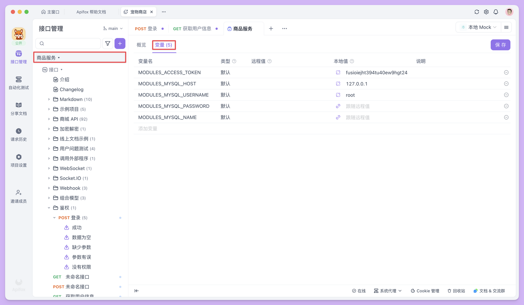Image resolution: width=524 pixels, height=305 pixels.
Task: Click the local value fusioiejht394tu40ew9hgt24
Action: pos(376,72)
